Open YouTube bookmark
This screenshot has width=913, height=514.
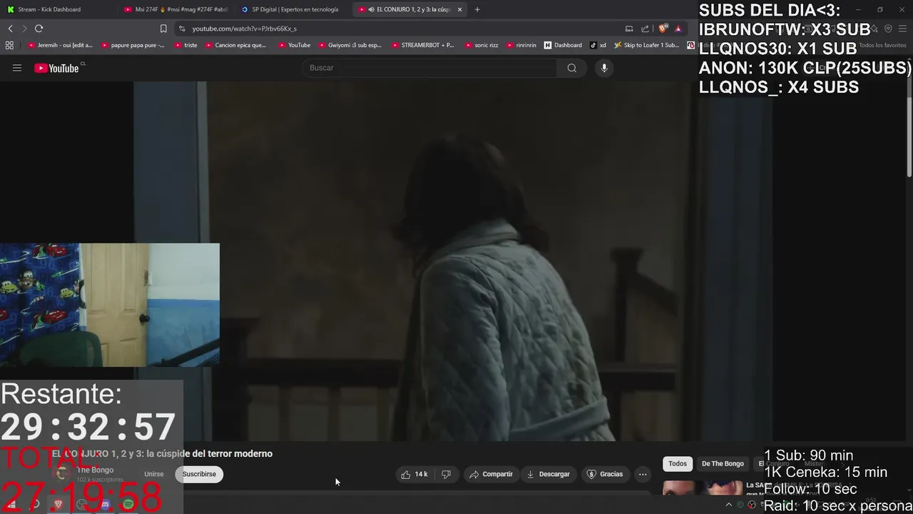[294, 45]
